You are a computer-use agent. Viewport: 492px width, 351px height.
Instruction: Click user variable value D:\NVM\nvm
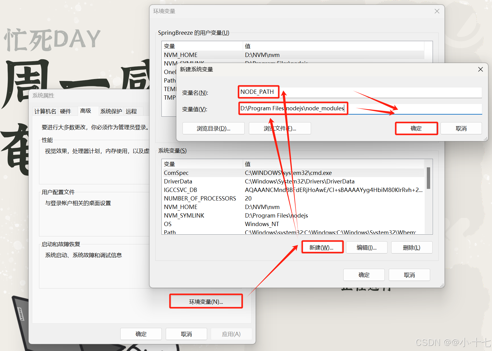tap(262, 55)
